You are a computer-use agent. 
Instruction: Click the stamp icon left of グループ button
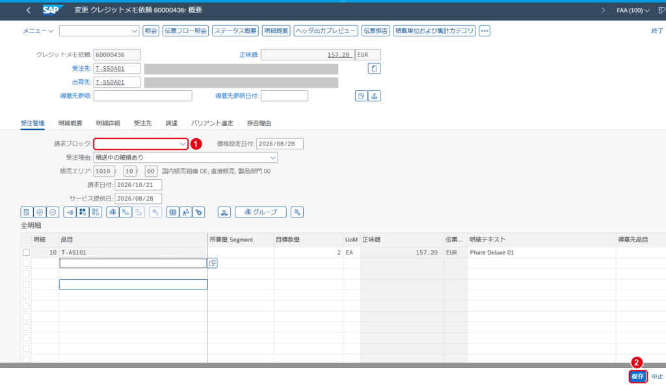(224, 212)
